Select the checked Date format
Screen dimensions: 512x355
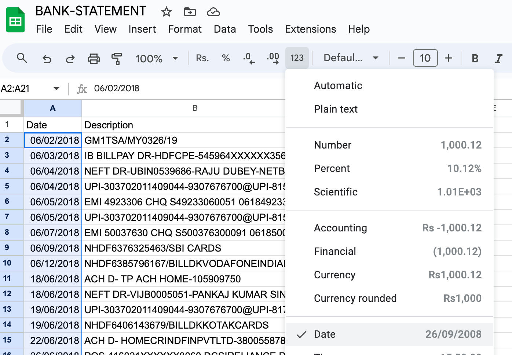[x=390, y=334]
